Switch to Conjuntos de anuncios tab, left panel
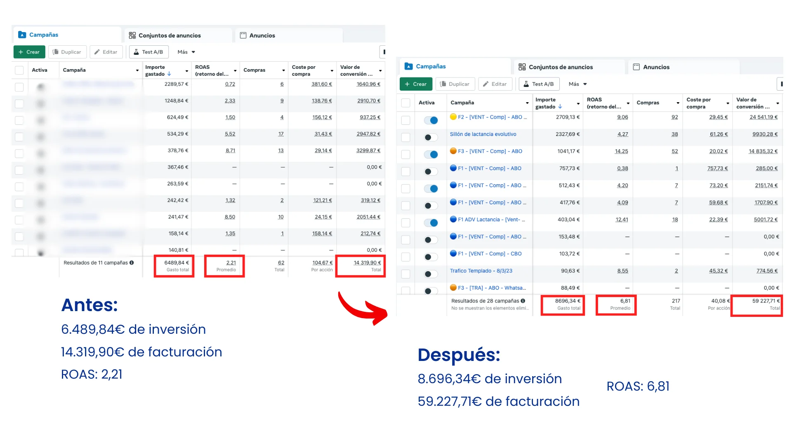792x445 pixels. (x=178, y=35)
